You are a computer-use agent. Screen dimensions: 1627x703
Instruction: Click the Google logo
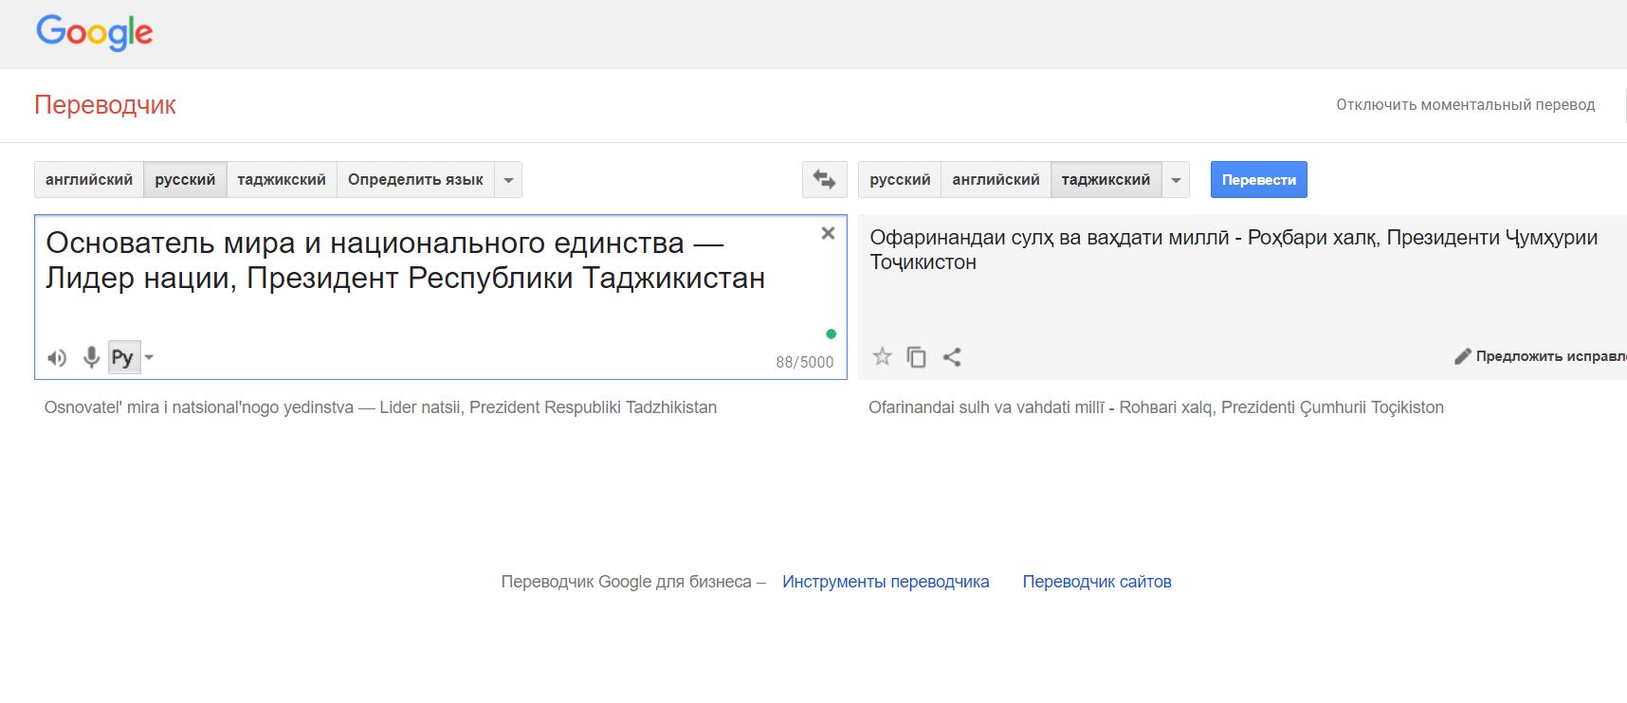pos(94,32)
